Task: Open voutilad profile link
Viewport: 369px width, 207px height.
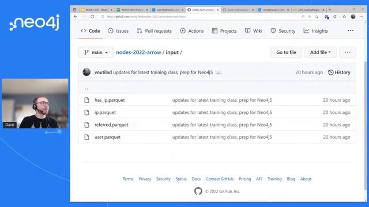Action: pos(103,72)
